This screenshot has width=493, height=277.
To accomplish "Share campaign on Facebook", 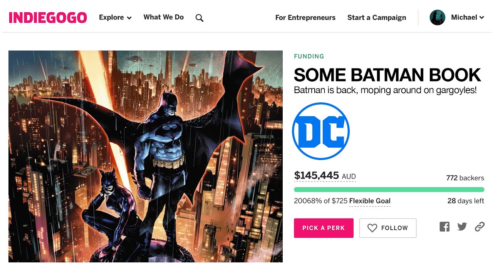I will click(444, 227).
